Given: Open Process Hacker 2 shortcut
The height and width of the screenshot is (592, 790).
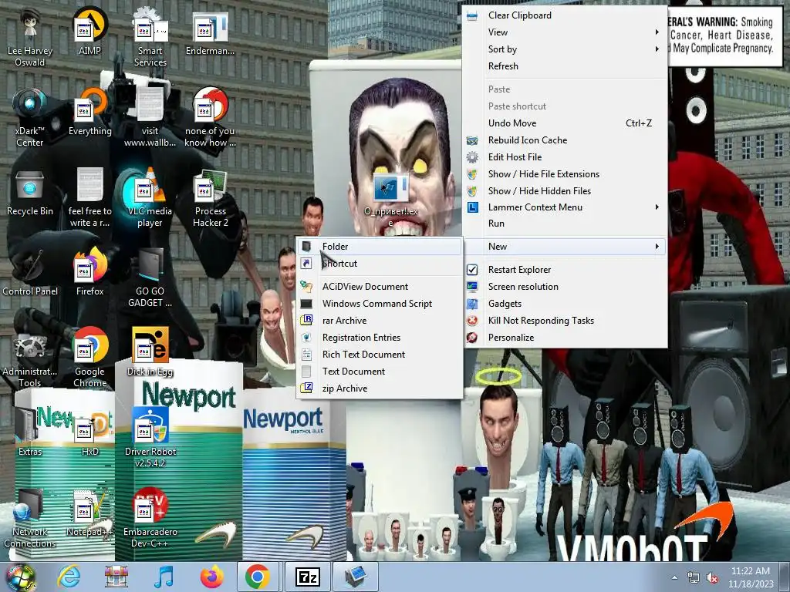Looking at the screenshot, I should 210,198.
